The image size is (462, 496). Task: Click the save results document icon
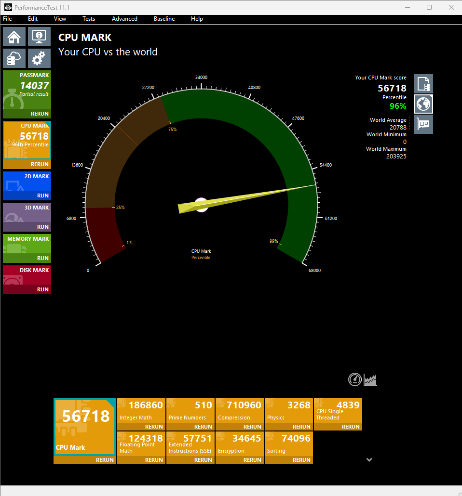[x=423, y=84]
